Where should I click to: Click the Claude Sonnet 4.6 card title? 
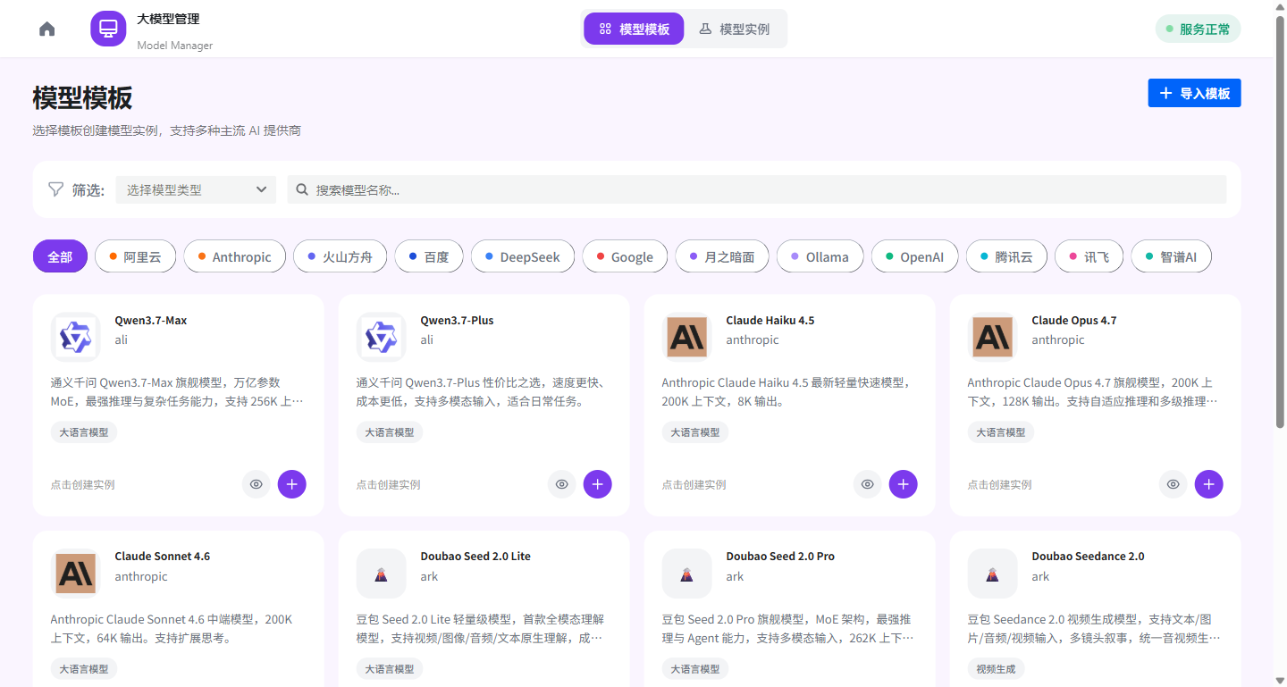pos(163,556)
